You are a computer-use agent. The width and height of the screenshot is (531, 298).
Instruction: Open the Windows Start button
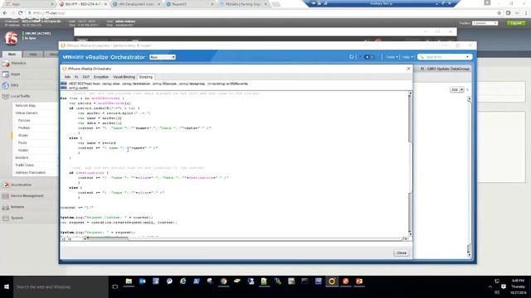7,287
